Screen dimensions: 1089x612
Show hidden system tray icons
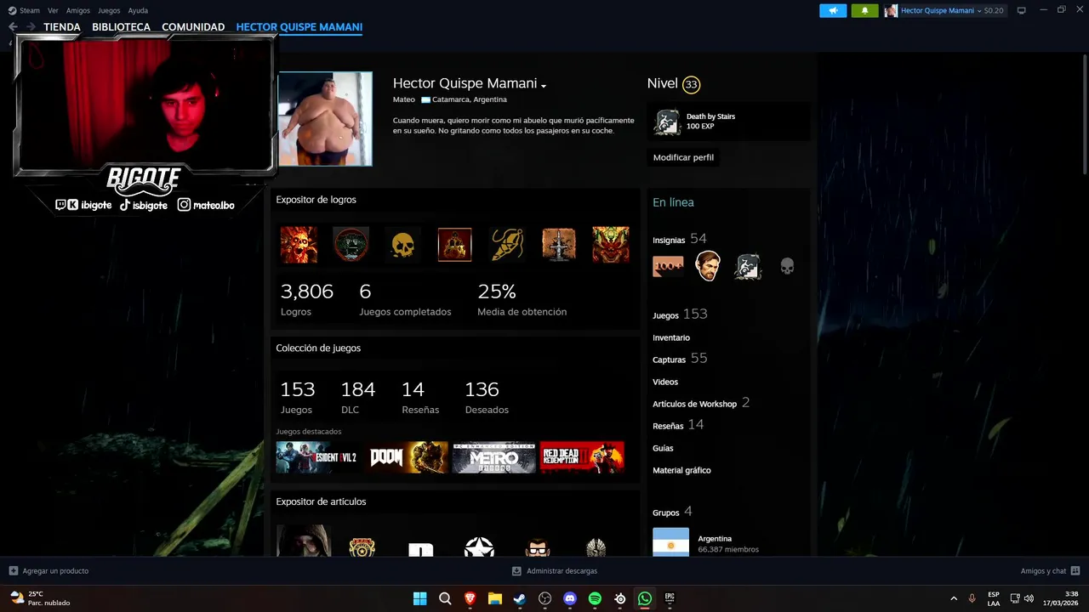[x=953, y=598]
